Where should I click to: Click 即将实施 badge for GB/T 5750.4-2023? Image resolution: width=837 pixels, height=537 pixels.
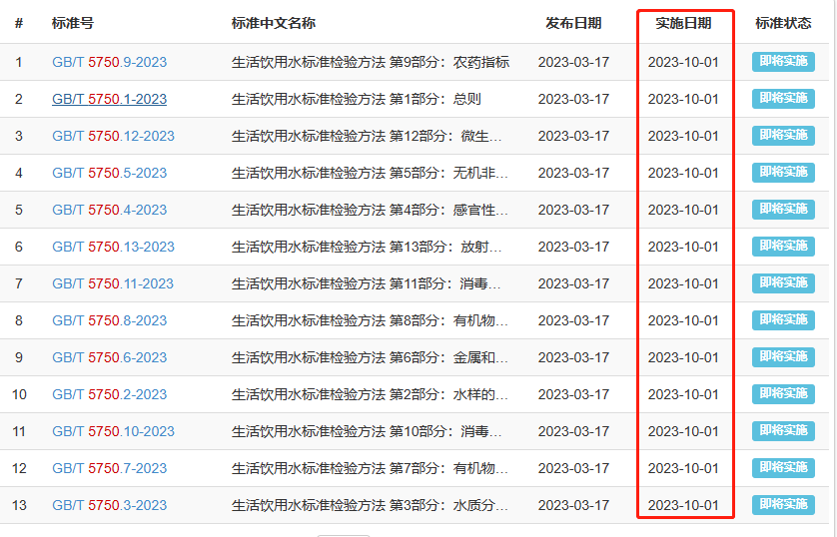[x=783, y=209]
